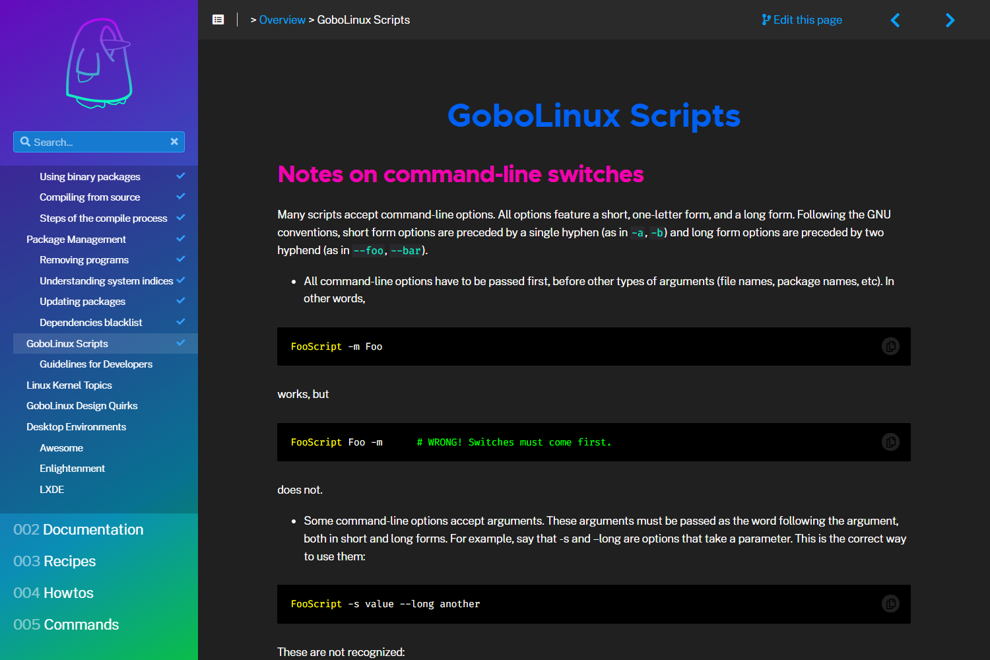990x660 pixels.
Task: Copy the WRONG switches example code block
Action: coord(890,442)
